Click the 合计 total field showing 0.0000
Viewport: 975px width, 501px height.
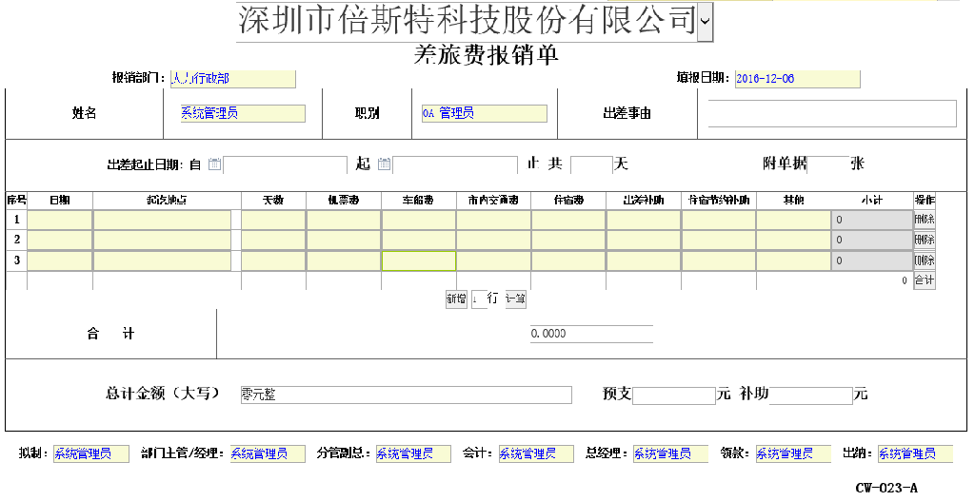coord(591,334)
